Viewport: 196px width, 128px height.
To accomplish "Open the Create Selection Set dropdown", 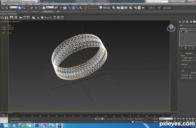I will [95, 8].
